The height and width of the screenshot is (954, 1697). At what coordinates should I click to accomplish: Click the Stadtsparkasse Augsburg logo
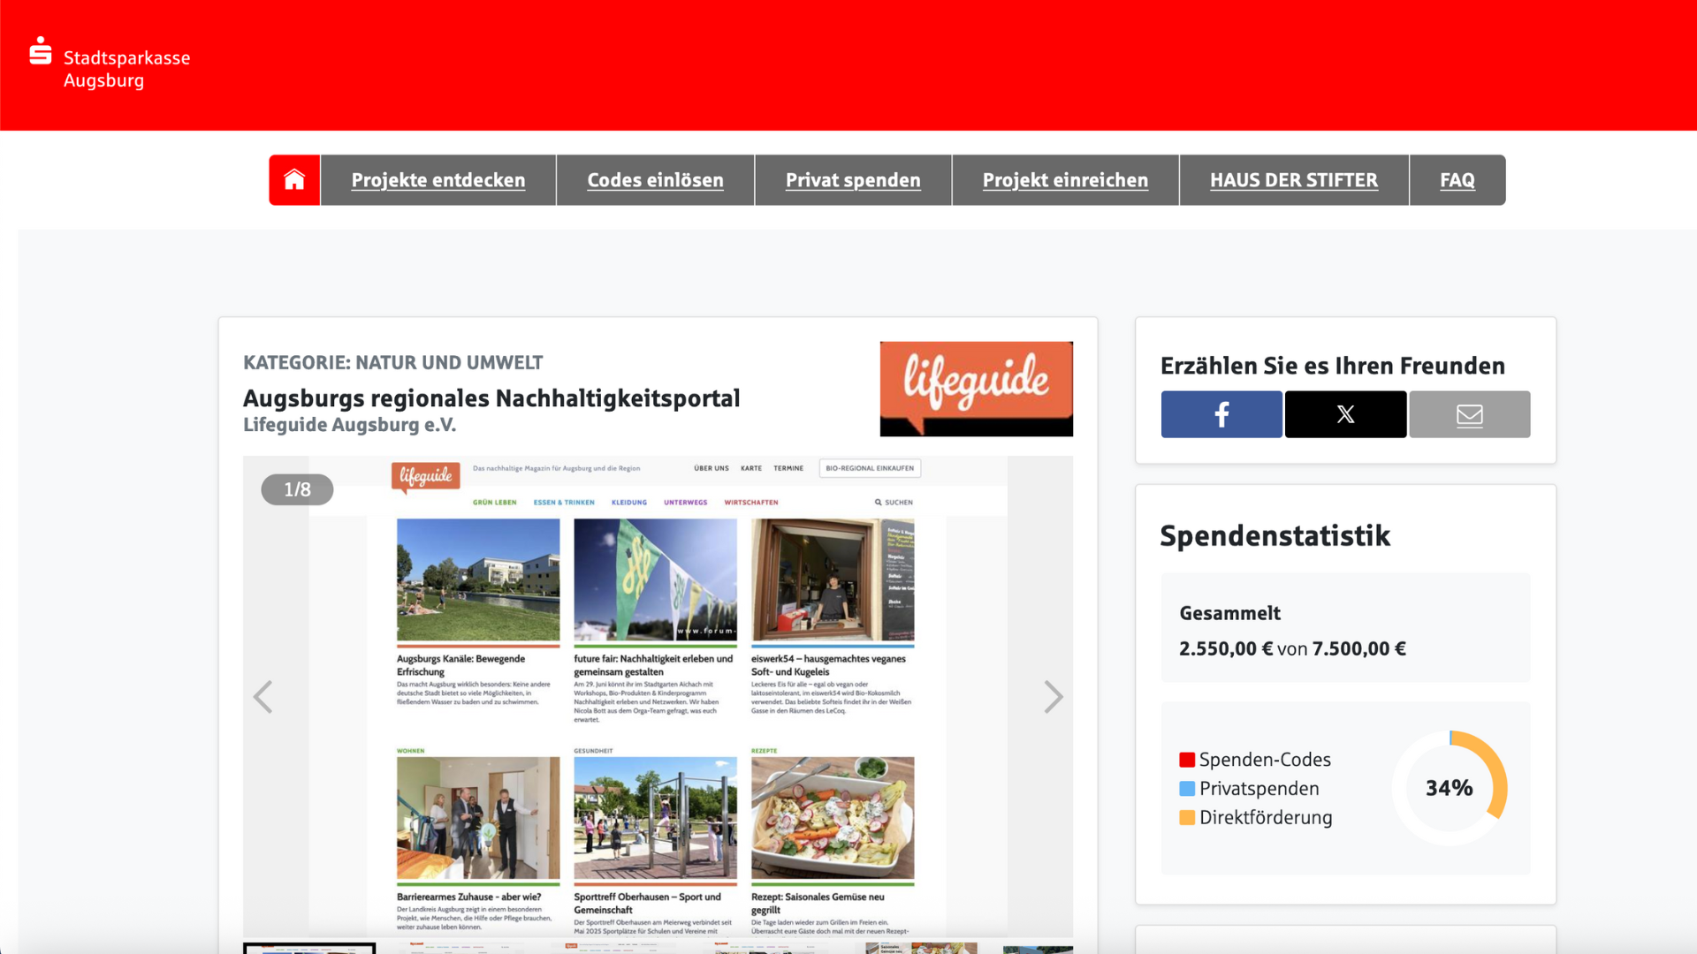[110, 64]
